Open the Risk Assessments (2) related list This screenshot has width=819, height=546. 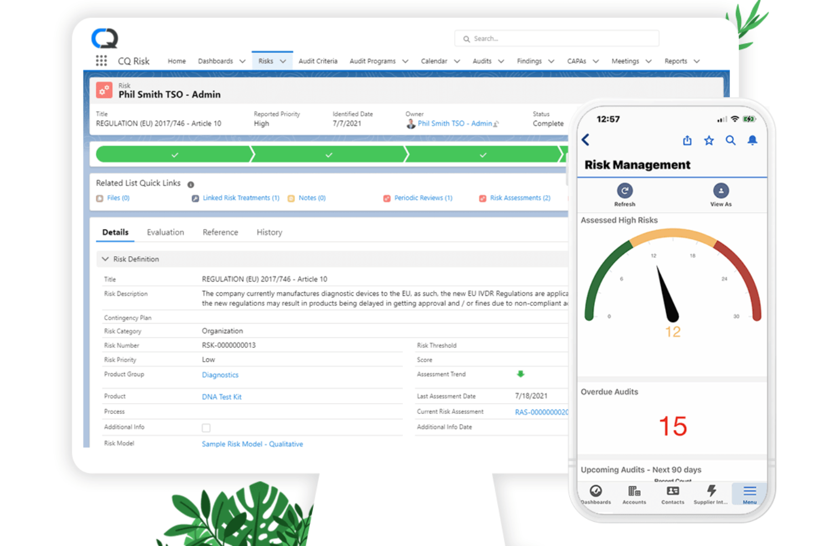point(520,197)
